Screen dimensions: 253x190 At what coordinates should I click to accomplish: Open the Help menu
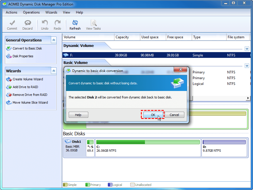79,12
